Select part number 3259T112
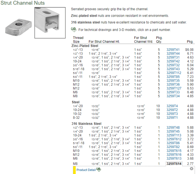Viewport: 196px width, 174px height. 174,73
